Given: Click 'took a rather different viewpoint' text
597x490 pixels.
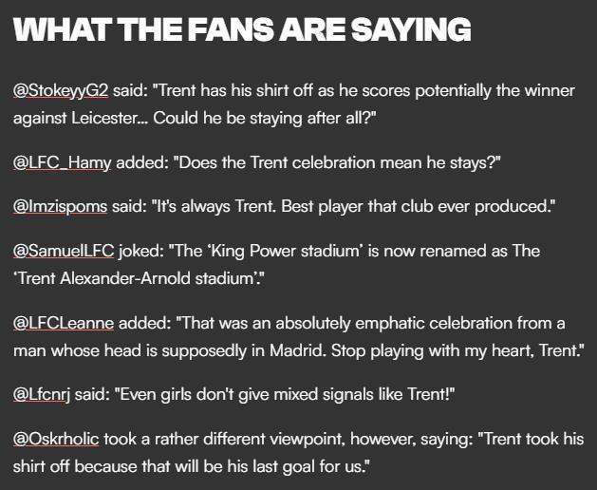Looking at the screenshot, I should click(x=223, y=439).
